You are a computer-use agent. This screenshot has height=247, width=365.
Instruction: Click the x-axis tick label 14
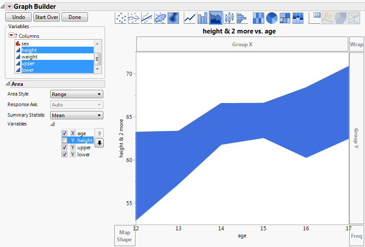[x=221, y=229]
